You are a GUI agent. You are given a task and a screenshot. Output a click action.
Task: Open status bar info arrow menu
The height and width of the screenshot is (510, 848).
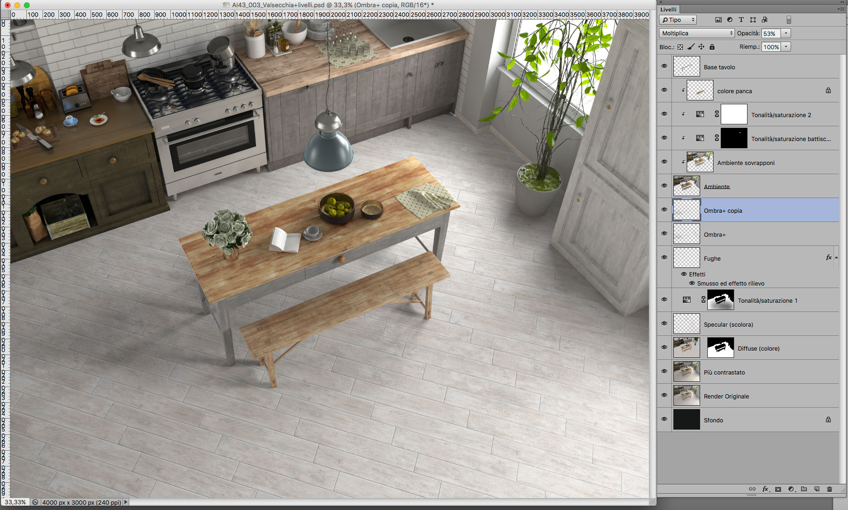coord(126,502)
